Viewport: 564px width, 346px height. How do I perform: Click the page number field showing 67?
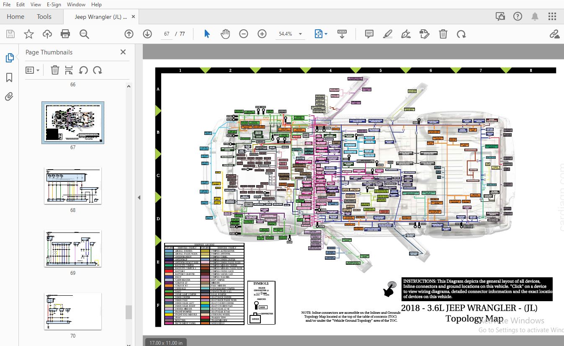[x=167, y=34]
